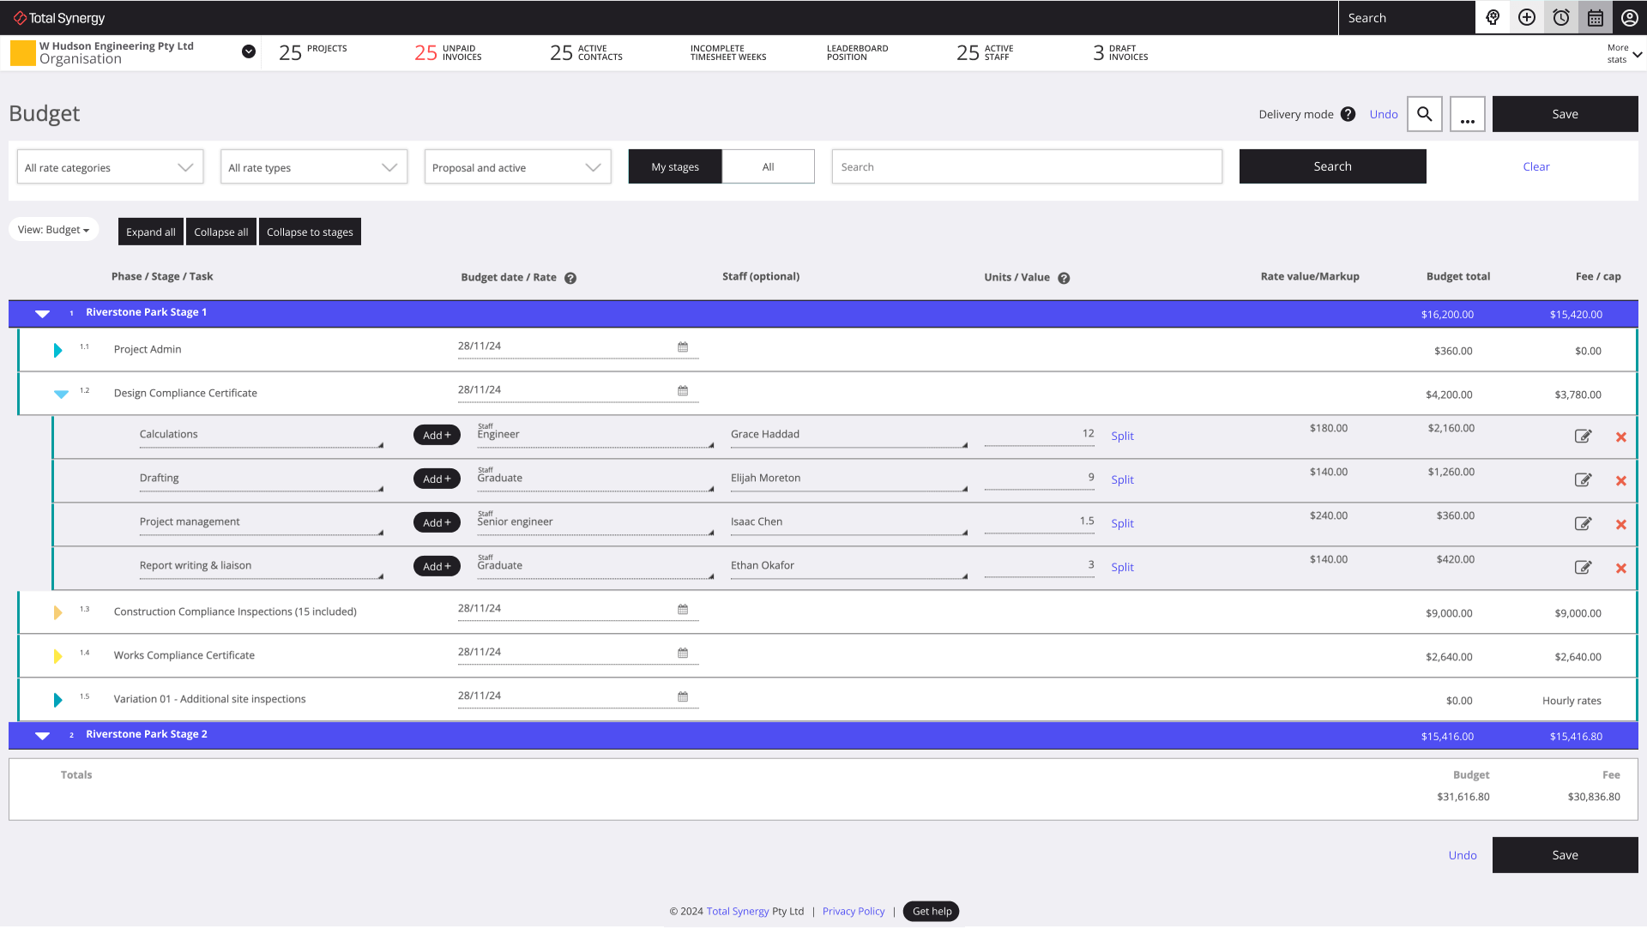Screen dimensions: 1647x928
Task: Select the My stages tab filter
Action: pyautogui.click(x=674, y=166)
